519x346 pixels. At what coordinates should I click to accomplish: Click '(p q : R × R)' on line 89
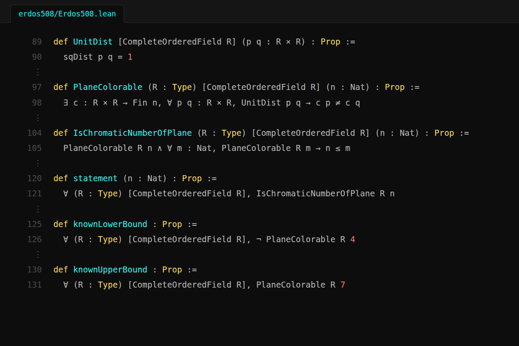coord(274,42)
